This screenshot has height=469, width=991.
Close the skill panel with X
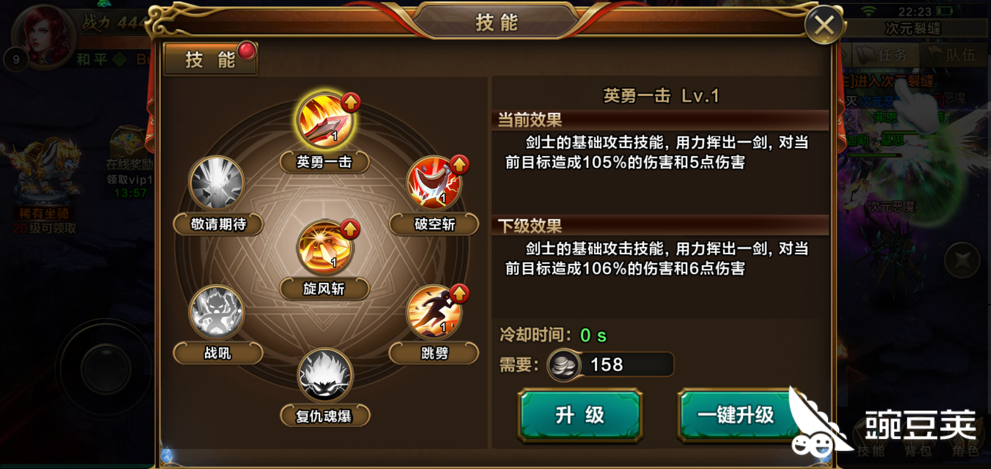coord(824,25)
